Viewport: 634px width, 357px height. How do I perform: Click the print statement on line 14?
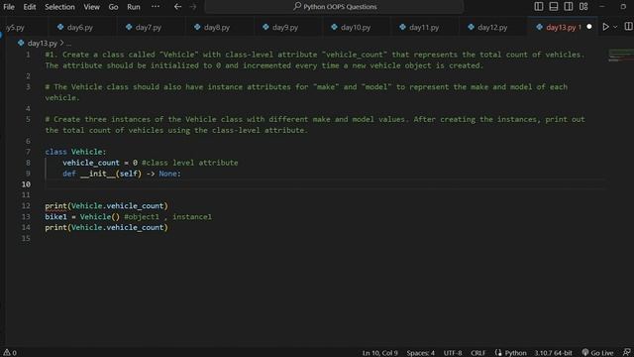coord(106,227)
